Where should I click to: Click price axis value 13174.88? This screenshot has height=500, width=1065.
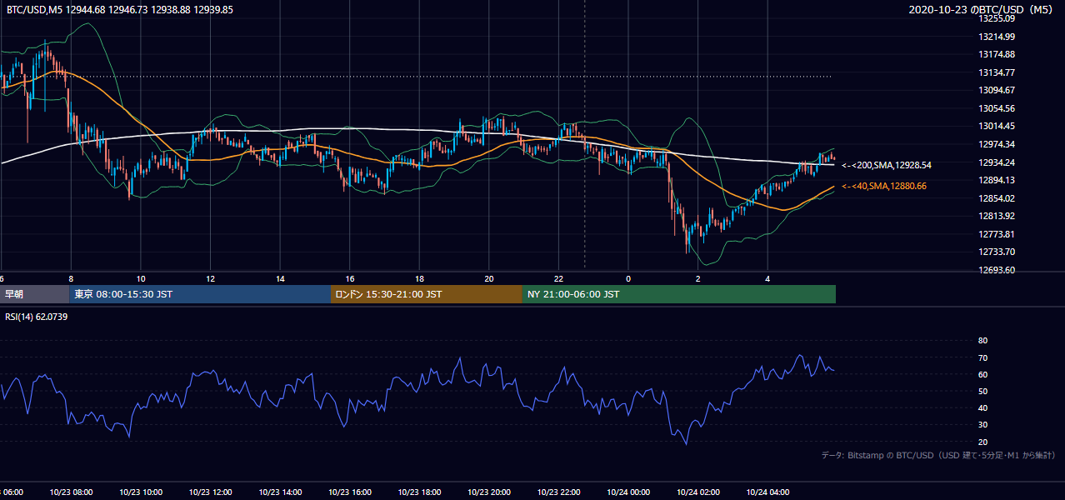tap(997, 54)
